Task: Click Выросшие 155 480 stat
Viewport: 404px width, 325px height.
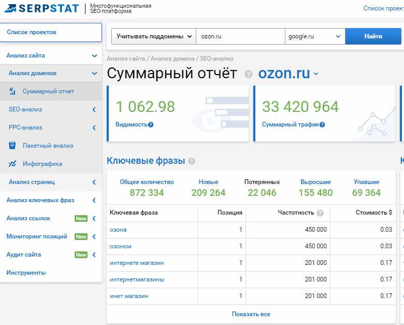Action: click(x=315, y=188)
